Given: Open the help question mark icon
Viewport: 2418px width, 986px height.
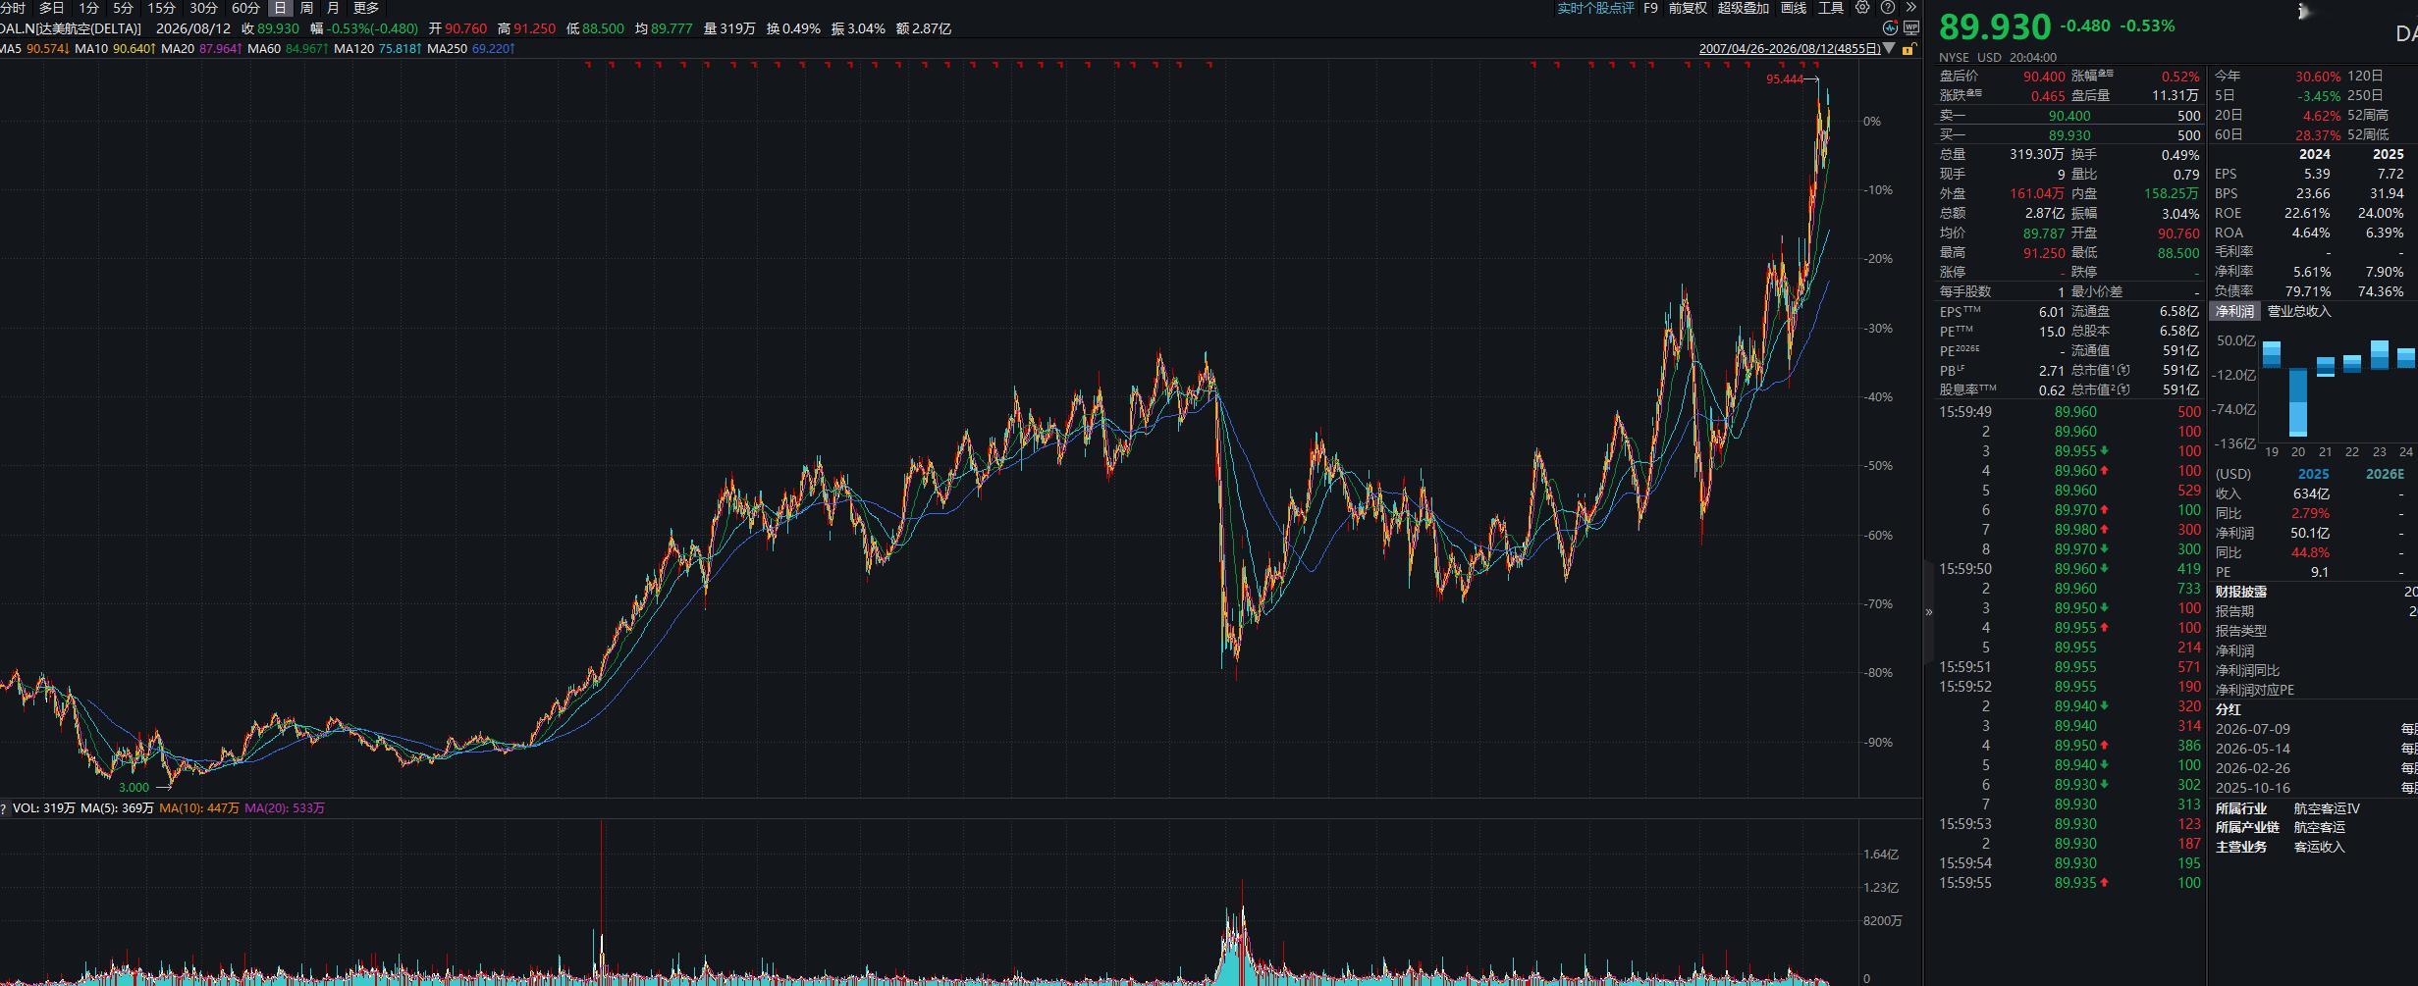Looking at the screenshot, I should (x=1887, y=8).
